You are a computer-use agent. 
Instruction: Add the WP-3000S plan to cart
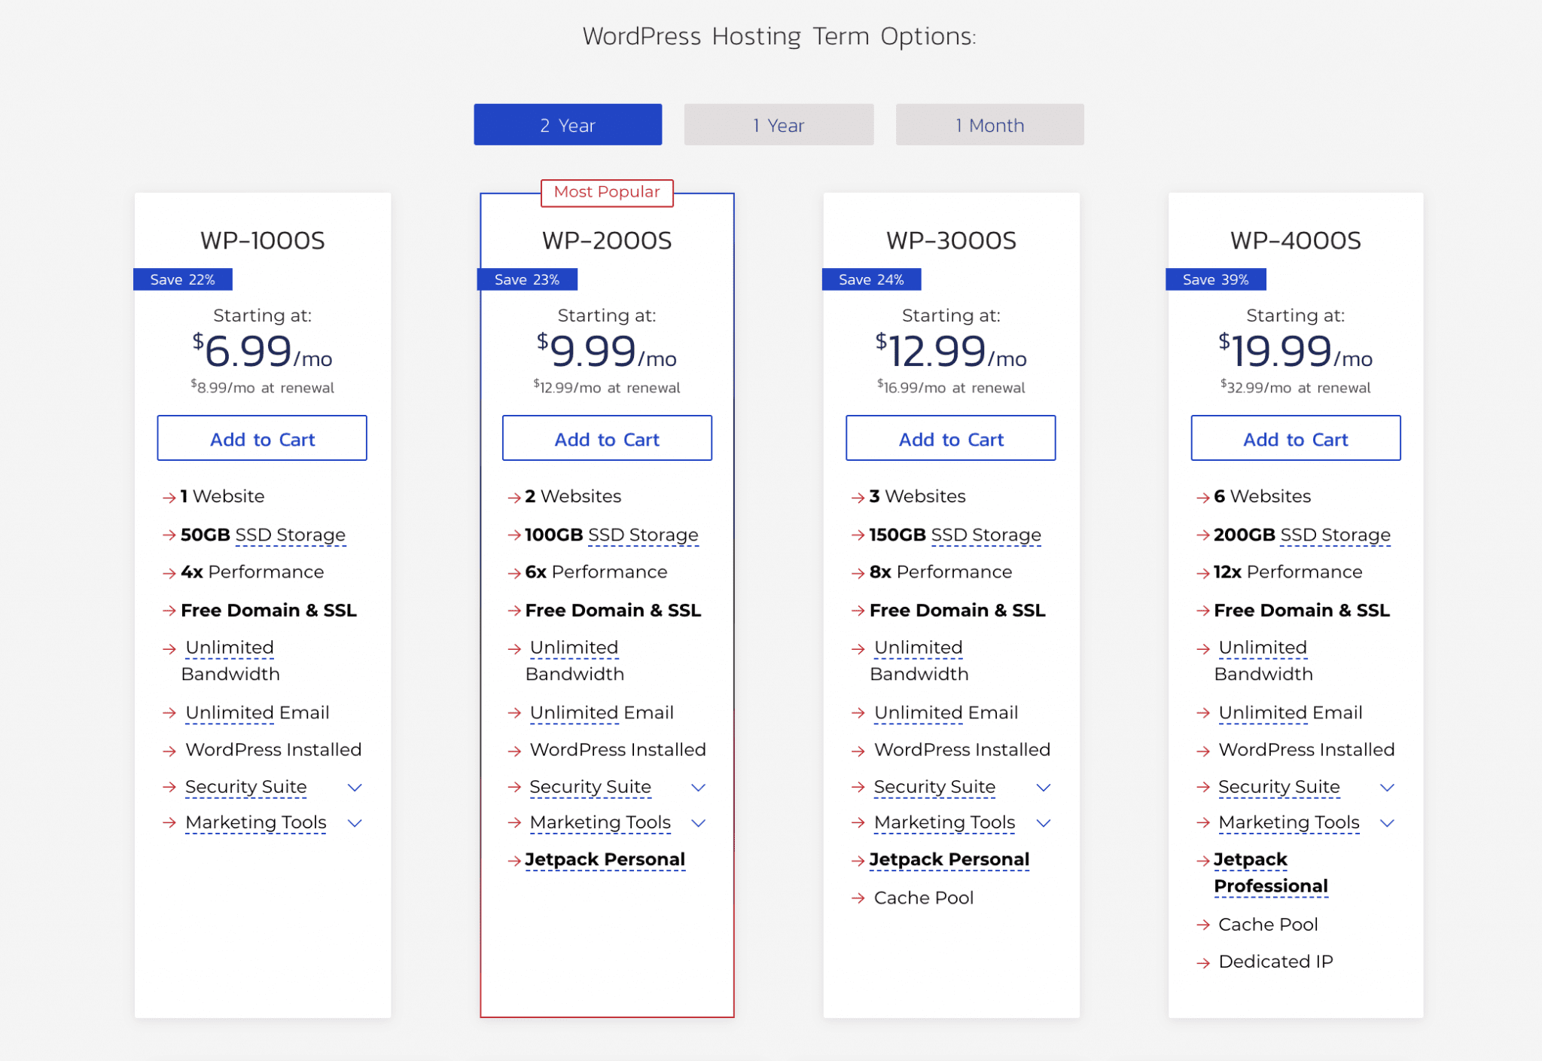click(x=950, y=438)
